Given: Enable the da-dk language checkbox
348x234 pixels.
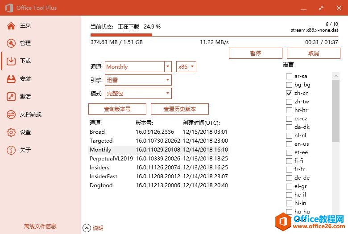Looking at the screenshot, I should [289, 127].
